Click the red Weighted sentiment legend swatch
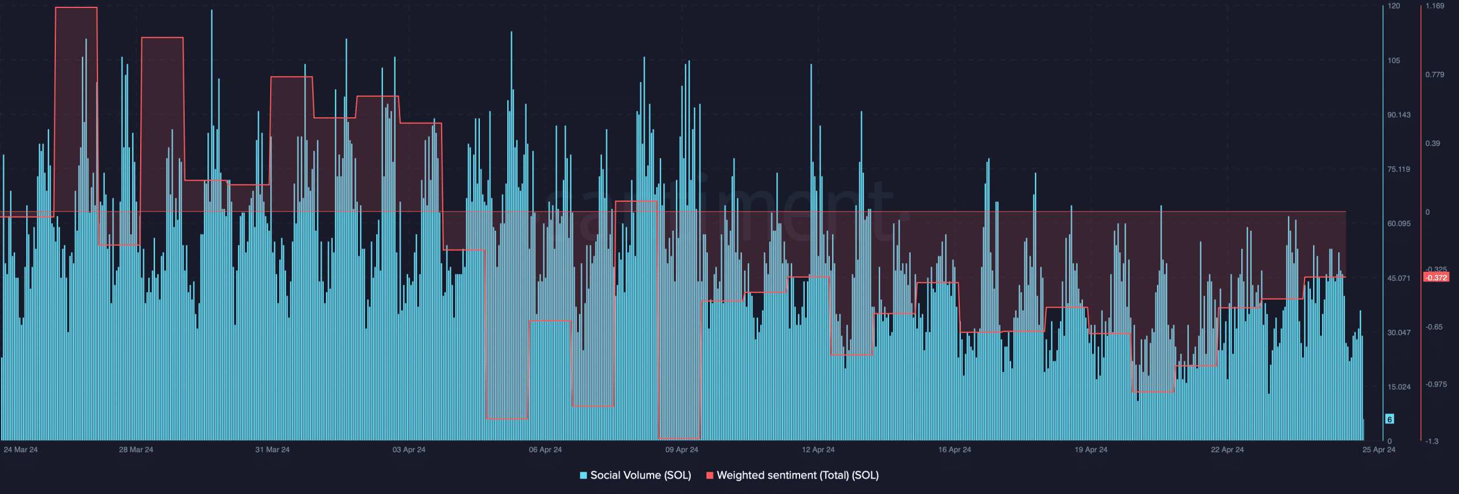1459x494 pixels. point(710,475)
